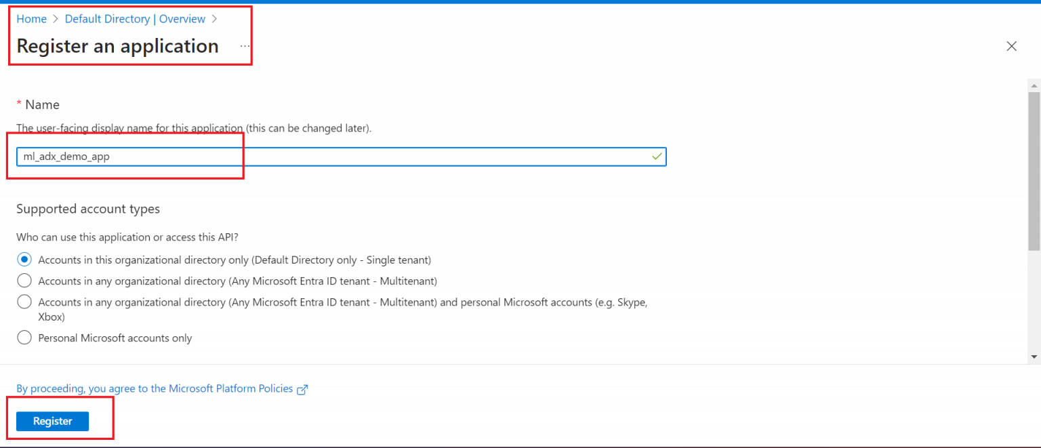The image size is (1041, 448).
Task: Click the chevron after Default Directory | Overview
Action: coord(214,19)
